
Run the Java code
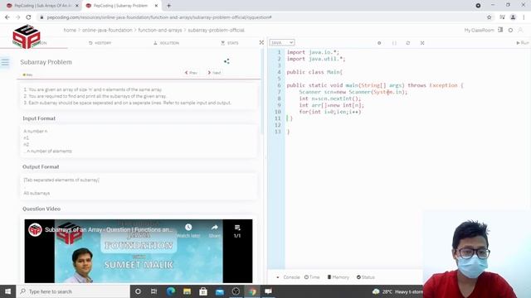coord(522,43)
